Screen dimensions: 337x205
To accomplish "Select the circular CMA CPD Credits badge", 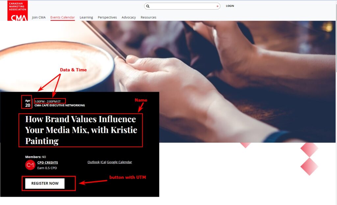I will [x=30, y=165].
